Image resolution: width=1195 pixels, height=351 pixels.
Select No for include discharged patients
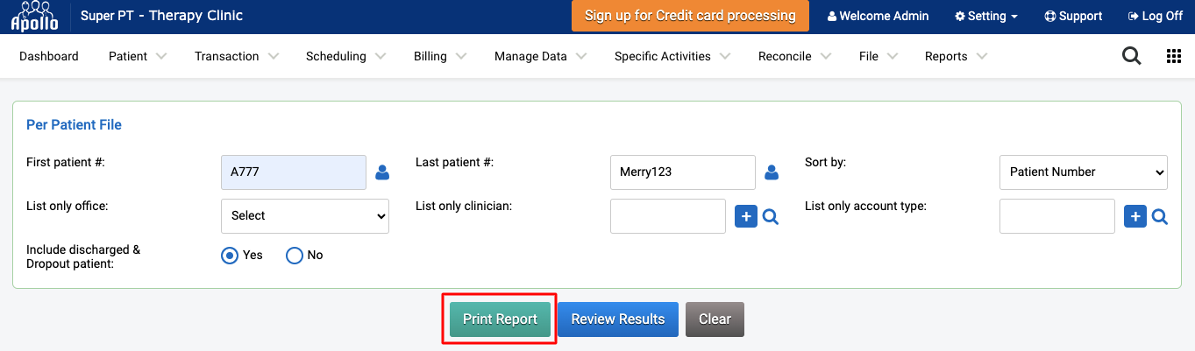click(x=295, y=256)
